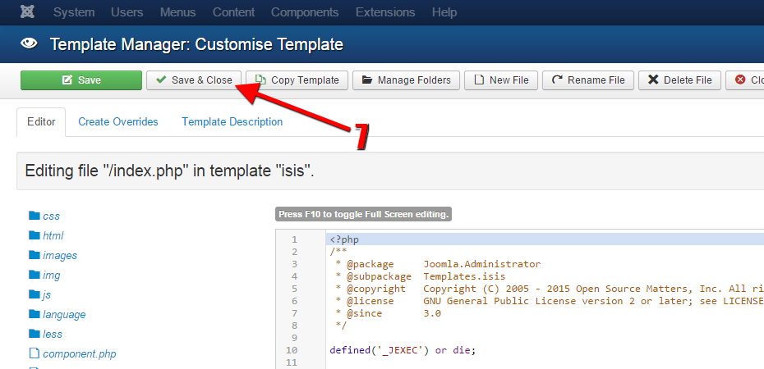Open the System menu

coord(74,12)
